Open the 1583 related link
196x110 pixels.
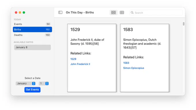(x=126, y=63)
